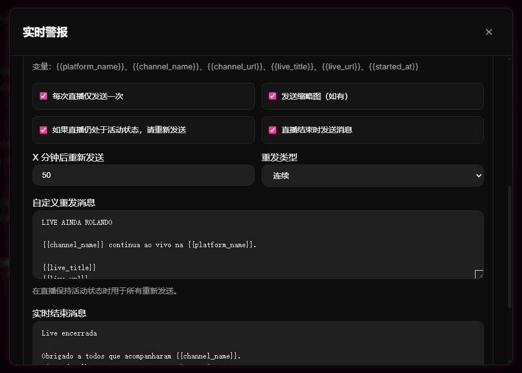Viewport: 522px width, 373px height.
Task: Click the LIVE AINDA ROLANDO line
Action: (x=77, y=223)
